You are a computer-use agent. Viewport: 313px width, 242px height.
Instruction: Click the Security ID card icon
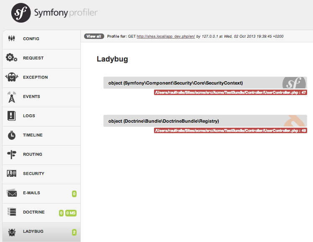[x=12, y=173]
